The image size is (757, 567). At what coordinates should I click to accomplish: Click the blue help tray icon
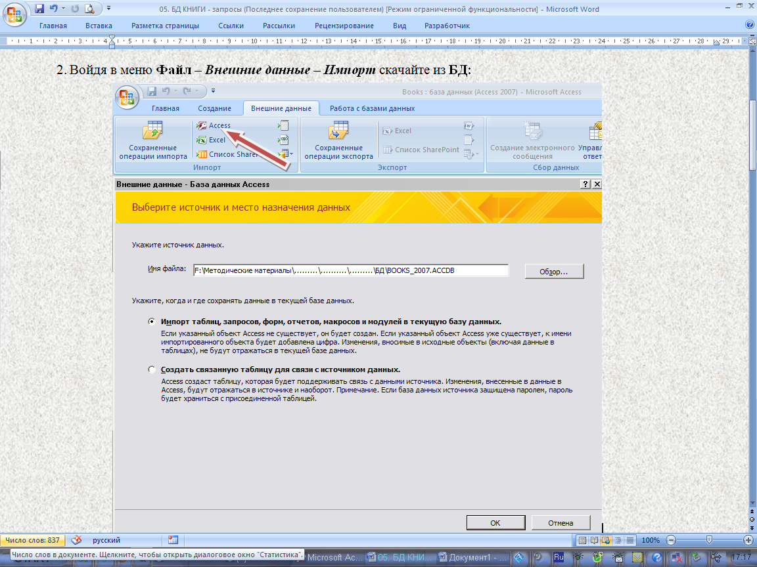click(x=656, y=558)
